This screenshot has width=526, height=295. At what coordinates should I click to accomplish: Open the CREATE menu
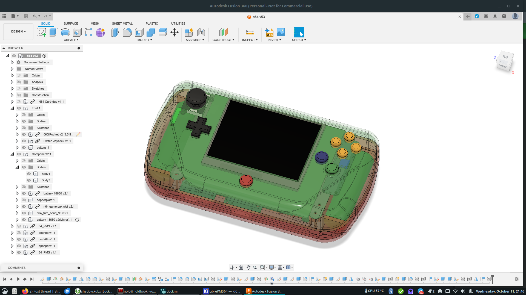click(x=71, y=40)
